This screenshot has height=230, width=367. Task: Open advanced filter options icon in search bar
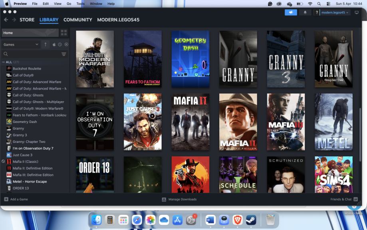[x=63, y=54]
